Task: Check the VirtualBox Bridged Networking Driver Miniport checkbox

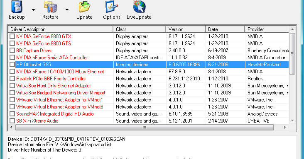Action: [x=12, y=93]
